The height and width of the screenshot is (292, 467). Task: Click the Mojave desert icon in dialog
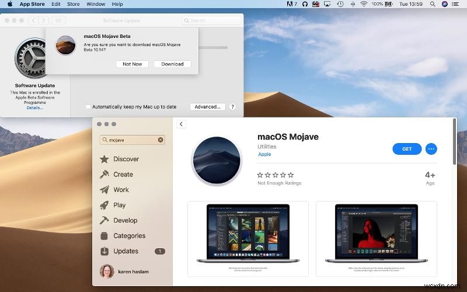coord(66,45)
